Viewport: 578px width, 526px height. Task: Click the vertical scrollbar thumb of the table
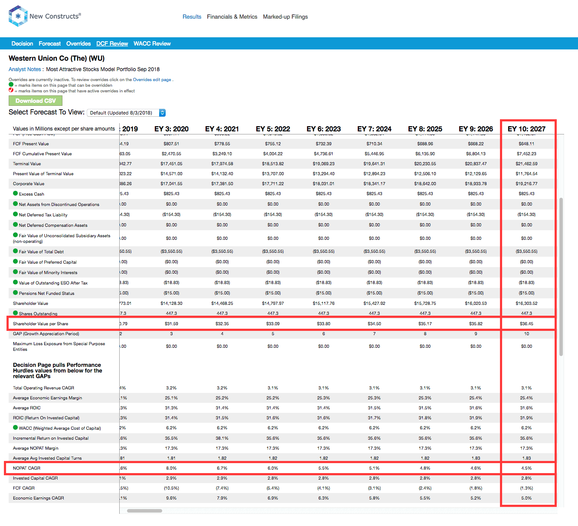click(x=561, y=277)
